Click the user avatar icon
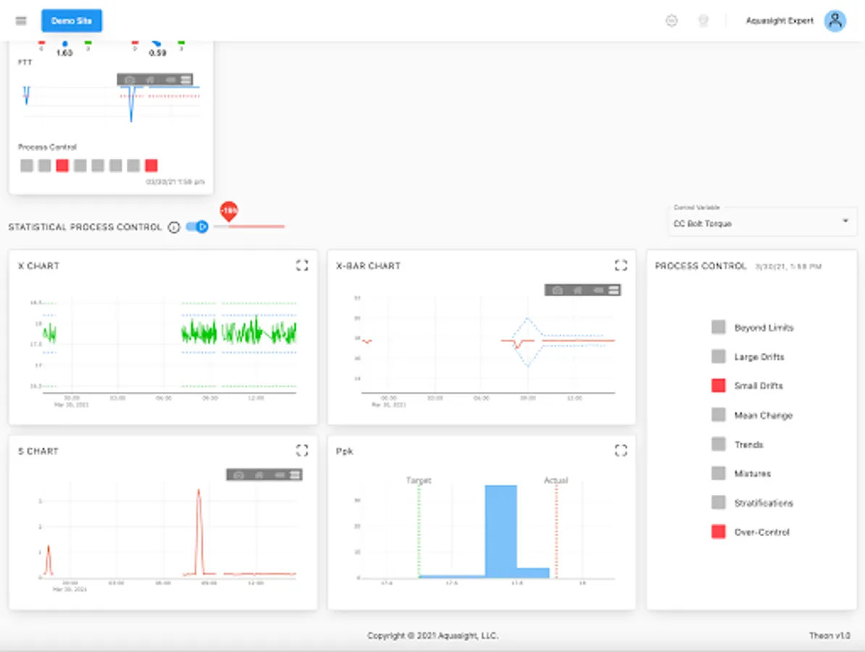Image resolution: width=865 pixels, height=652 pixels. click(835, 21)
